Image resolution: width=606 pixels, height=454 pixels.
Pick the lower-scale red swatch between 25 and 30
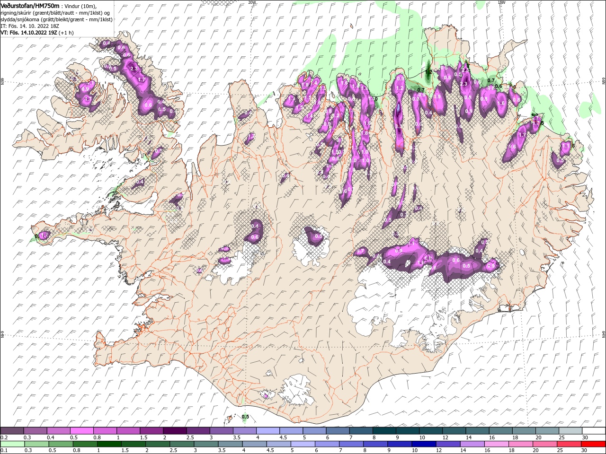[569, 444]
